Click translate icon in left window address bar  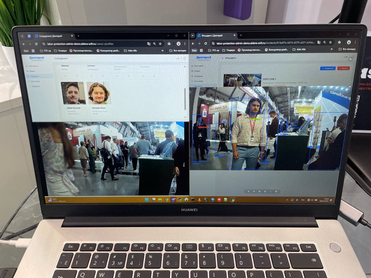pyautogui.click(x=149, y=44)
